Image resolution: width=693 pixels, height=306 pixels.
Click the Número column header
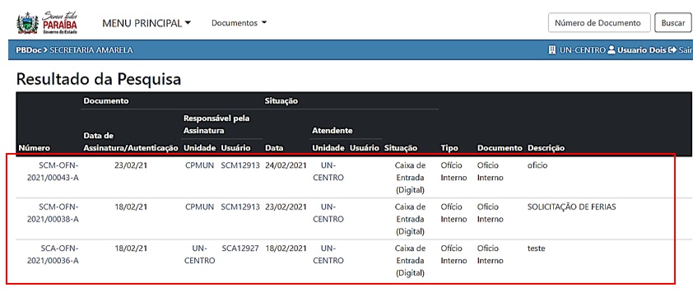(34, 148)
